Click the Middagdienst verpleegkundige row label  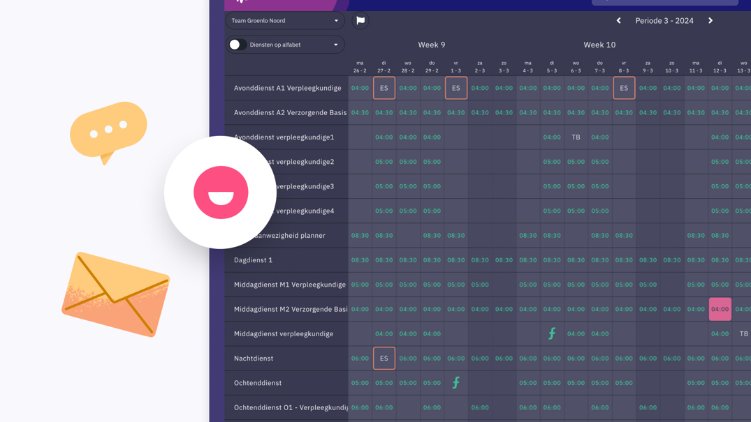pyautogui.click(x=284, y=333)
